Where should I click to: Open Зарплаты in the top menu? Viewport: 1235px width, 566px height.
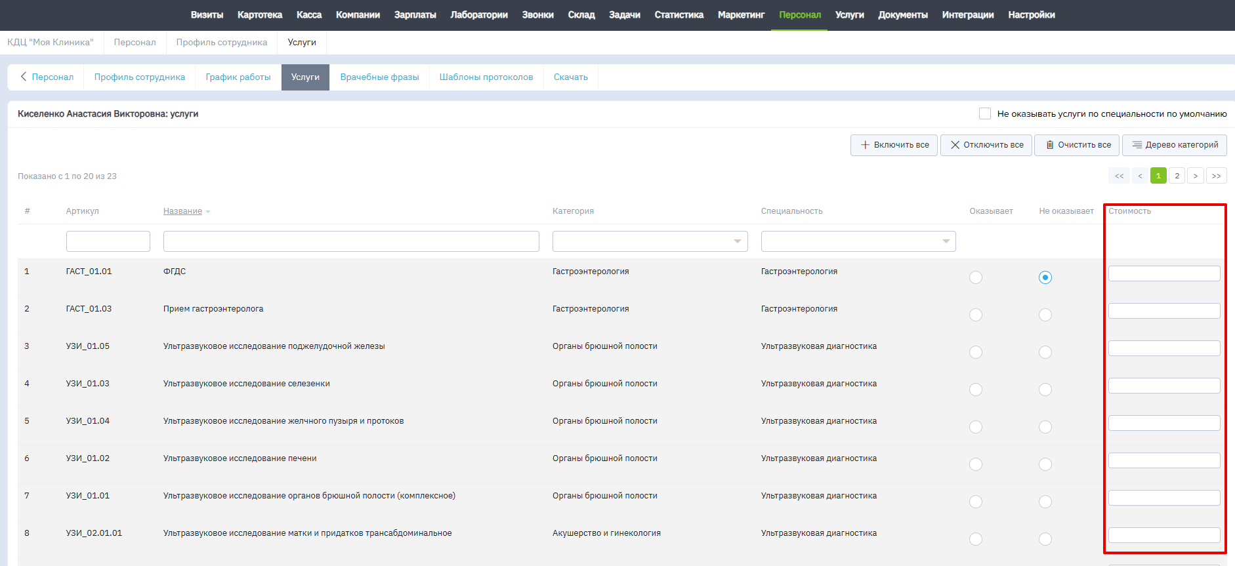click(x=415, y=15)
